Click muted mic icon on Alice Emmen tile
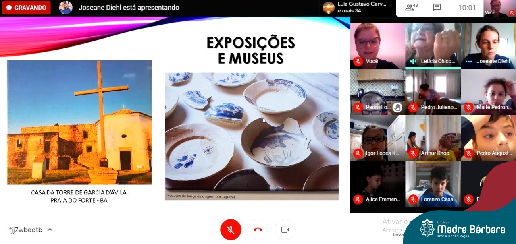This screenshot has height=244, width=516. coord(358,199)
